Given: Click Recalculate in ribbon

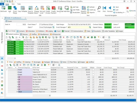Looking at the screenshot, I should [x=75, y=12].
